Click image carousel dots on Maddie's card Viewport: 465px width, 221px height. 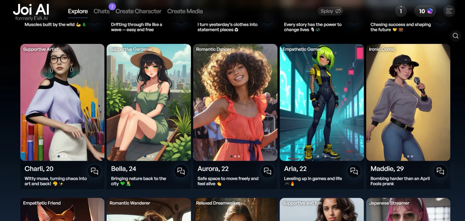pyautogui.click(x=408, y=156)
